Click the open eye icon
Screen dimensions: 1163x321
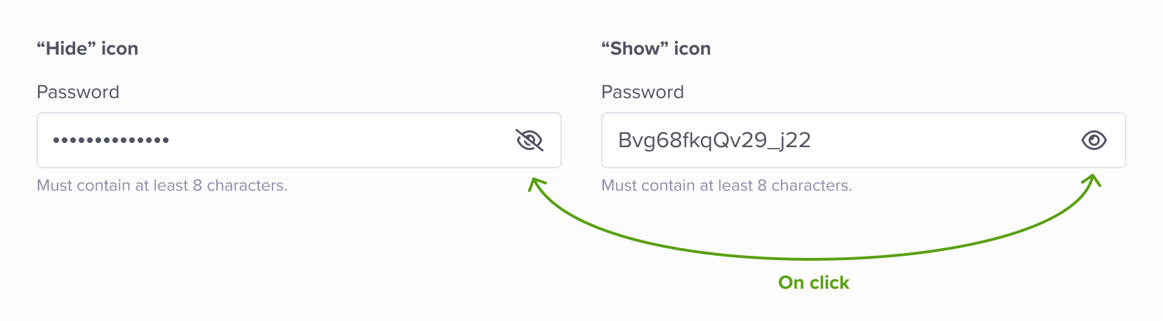(1094, 140)
